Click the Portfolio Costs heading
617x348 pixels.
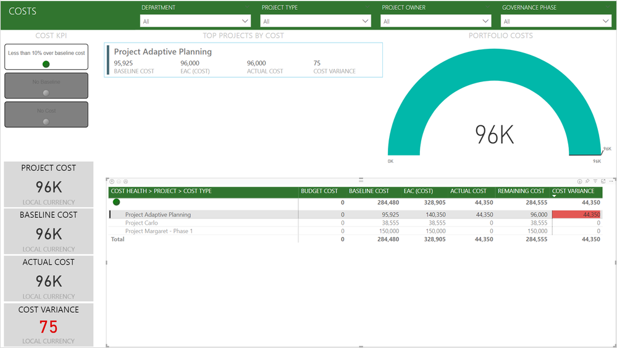click(x=500, y=36)
